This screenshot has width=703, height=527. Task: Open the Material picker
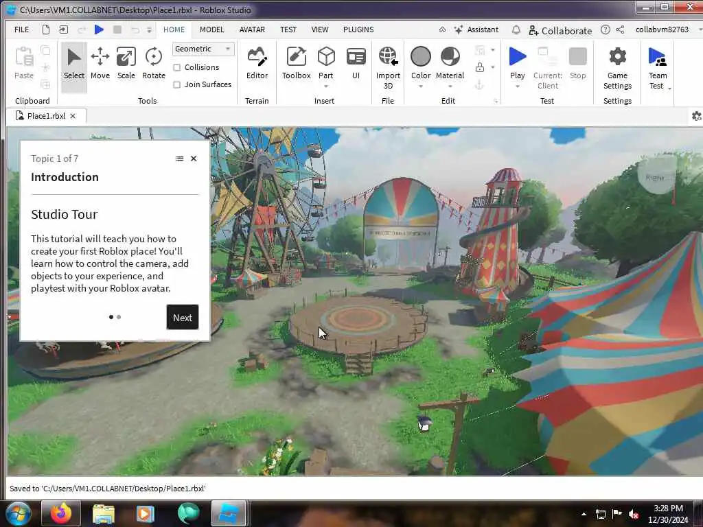coord(450,62)
